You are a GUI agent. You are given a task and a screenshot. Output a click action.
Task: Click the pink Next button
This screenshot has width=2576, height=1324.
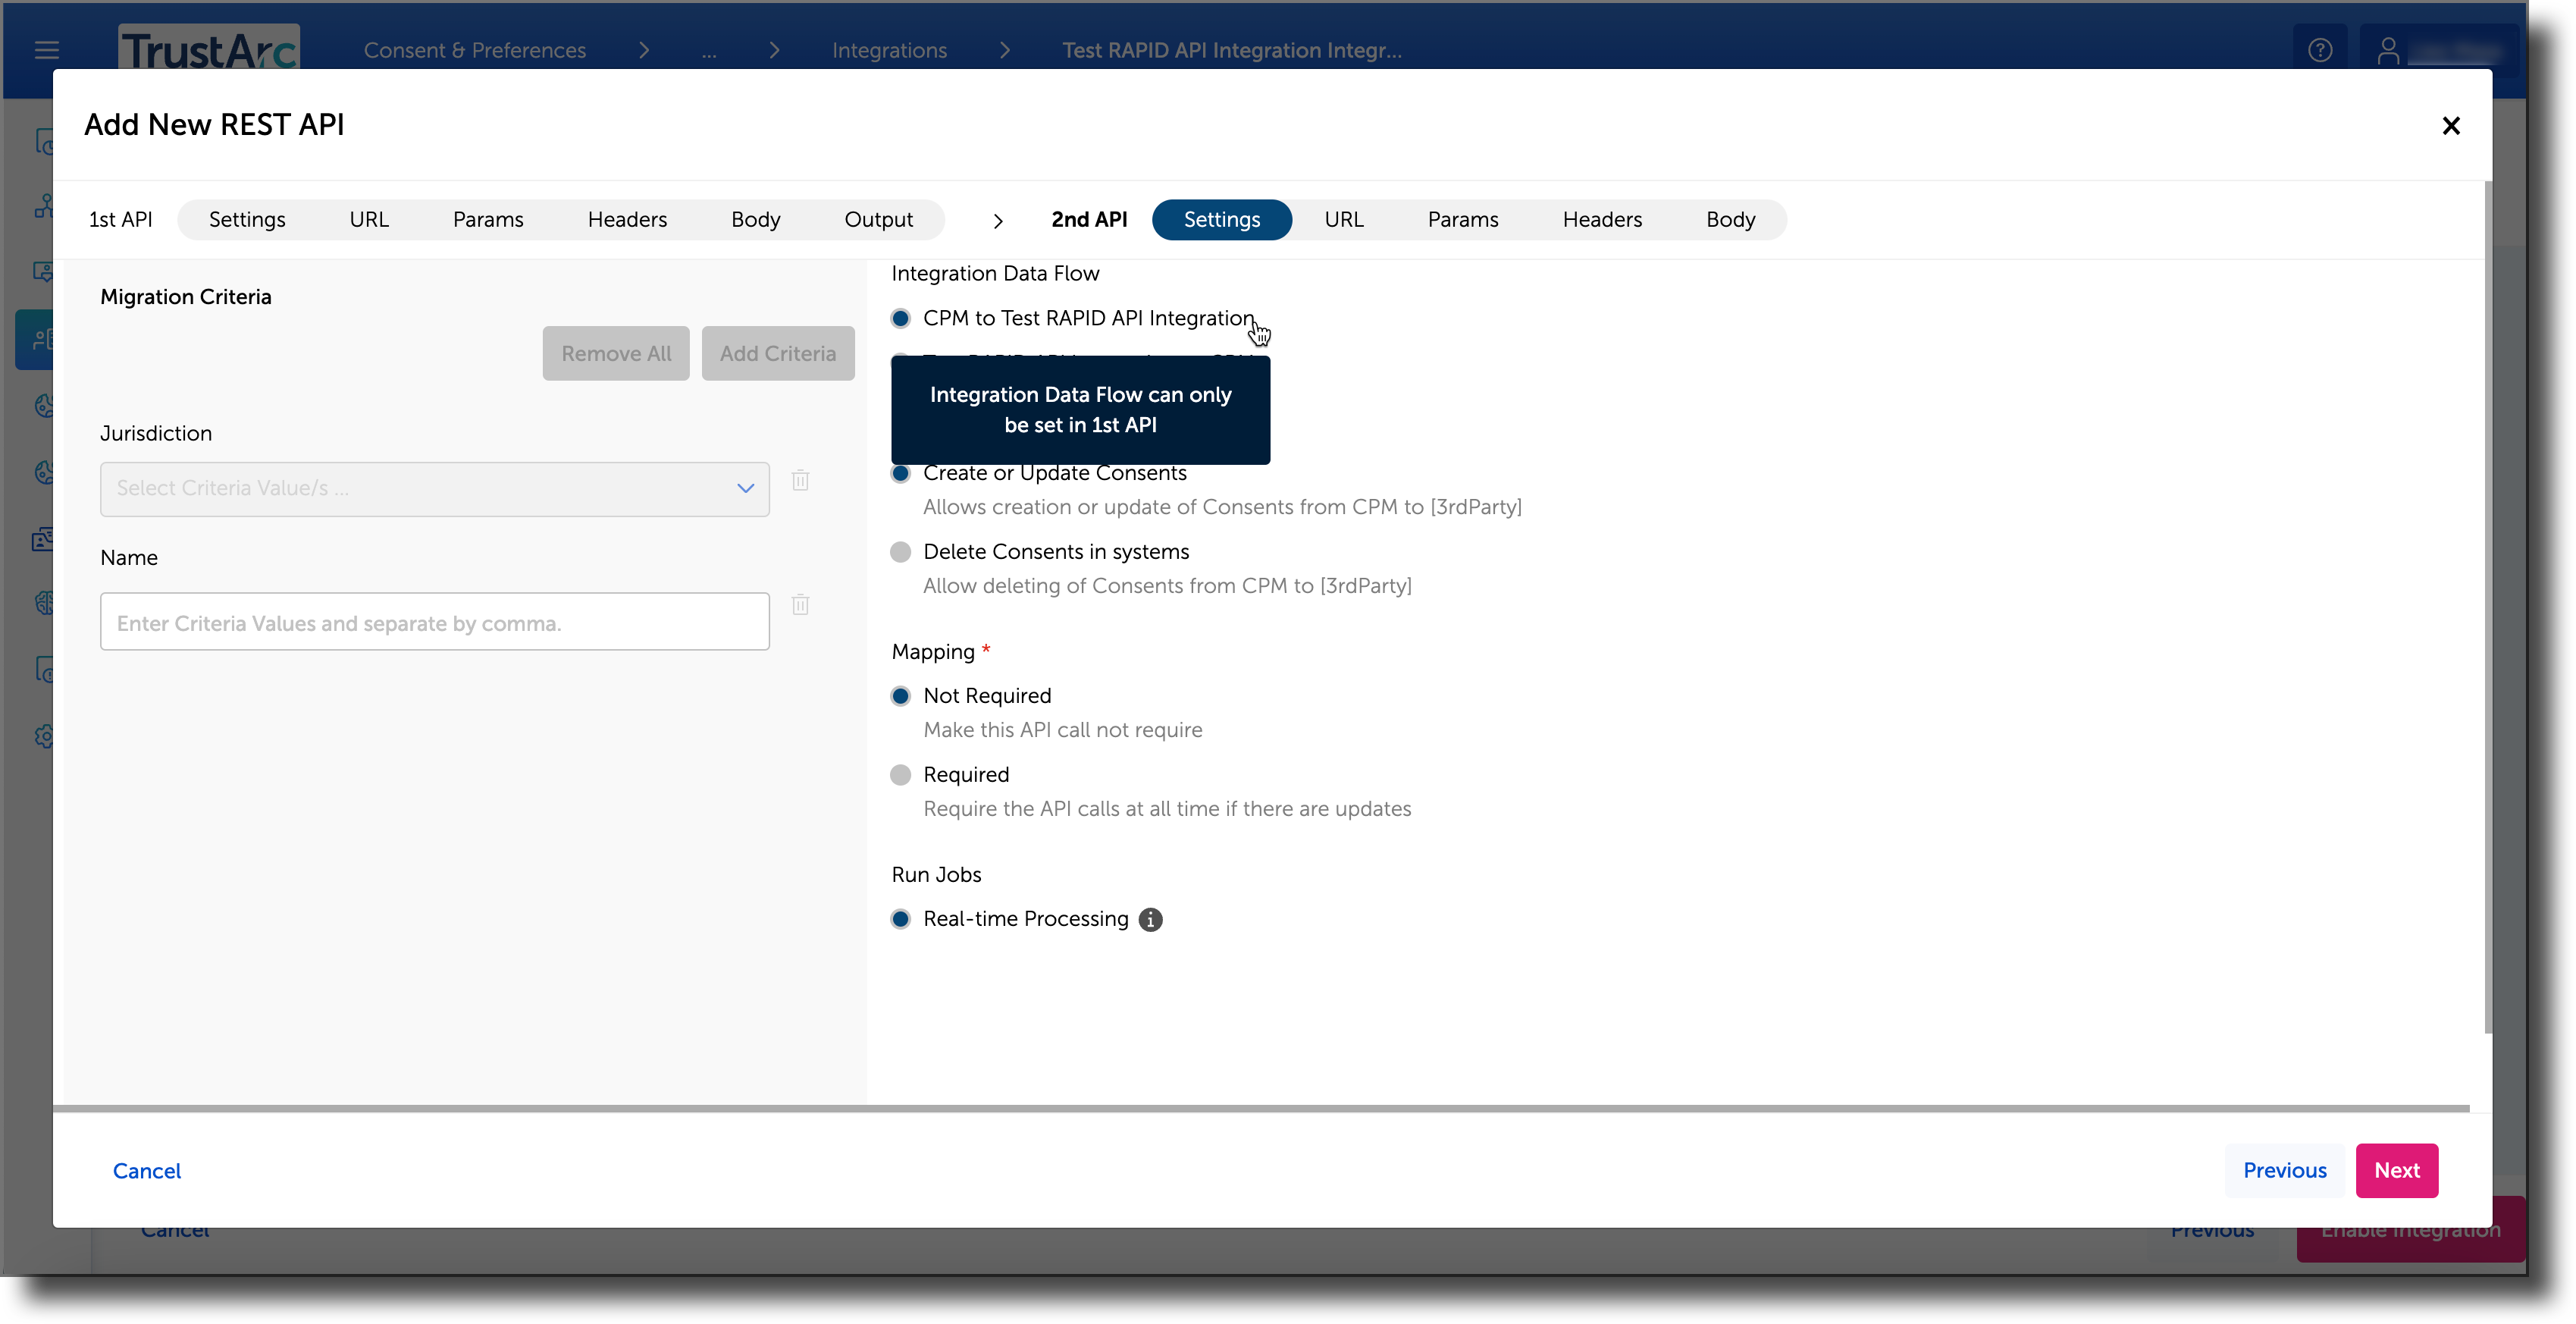click(x=2397, y=1170)
